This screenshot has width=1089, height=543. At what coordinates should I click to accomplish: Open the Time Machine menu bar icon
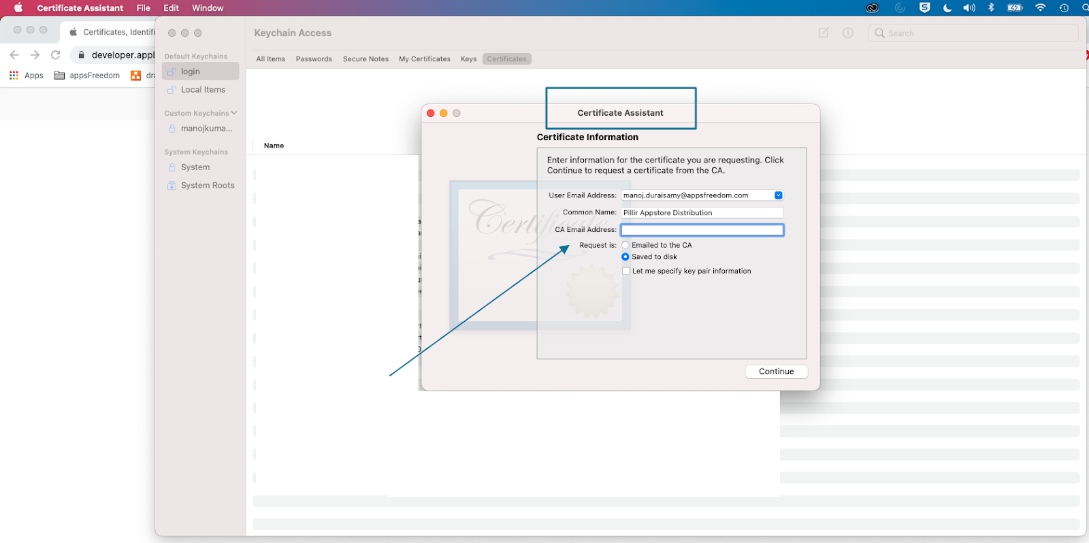(x=1064, y=7)
